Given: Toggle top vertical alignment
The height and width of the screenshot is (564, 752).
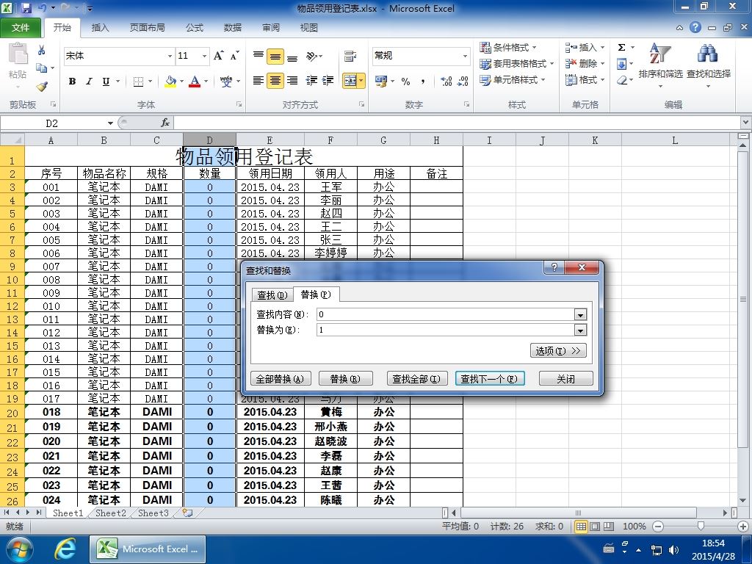Looking at the screenshot, I should click(258, 57).
